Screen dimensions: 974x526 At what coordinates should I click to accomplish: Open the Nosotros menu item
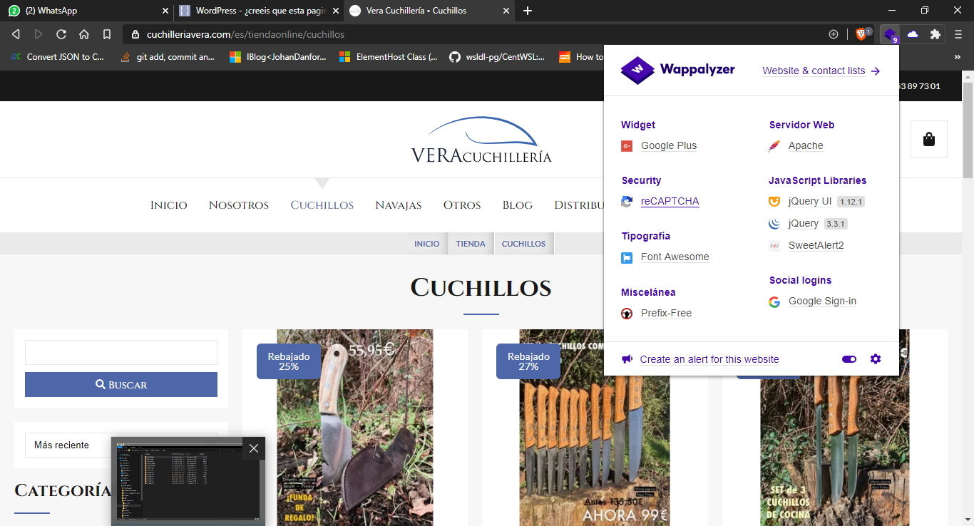239,205
